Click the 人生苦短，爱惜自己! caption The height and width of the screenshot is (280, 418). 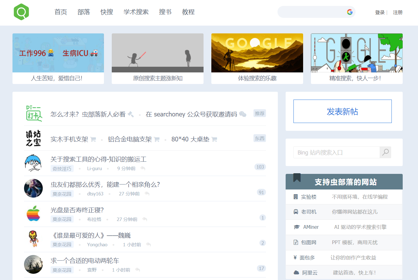(x=57, y=78)
